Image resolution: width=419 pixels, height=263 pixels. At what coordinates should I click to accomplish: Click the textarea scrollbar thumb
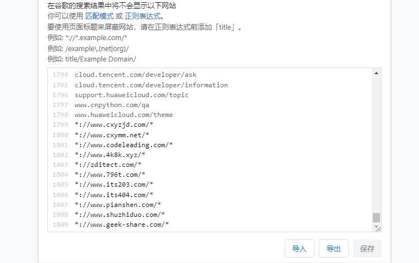[376, 217]
